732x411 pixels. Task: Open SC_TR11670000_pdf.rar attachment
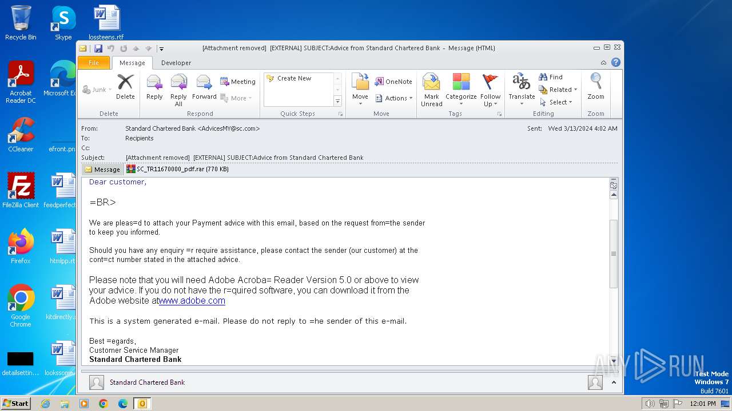click(x=177, y=169)
